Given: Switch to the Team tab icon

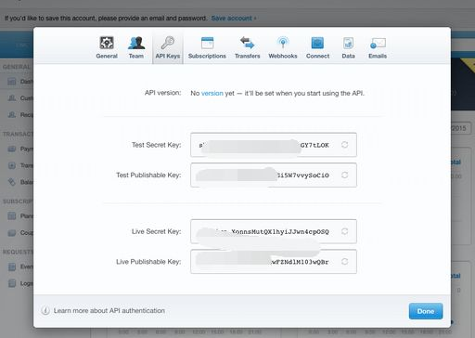Looking at the screenshot, I should [136, 43].
